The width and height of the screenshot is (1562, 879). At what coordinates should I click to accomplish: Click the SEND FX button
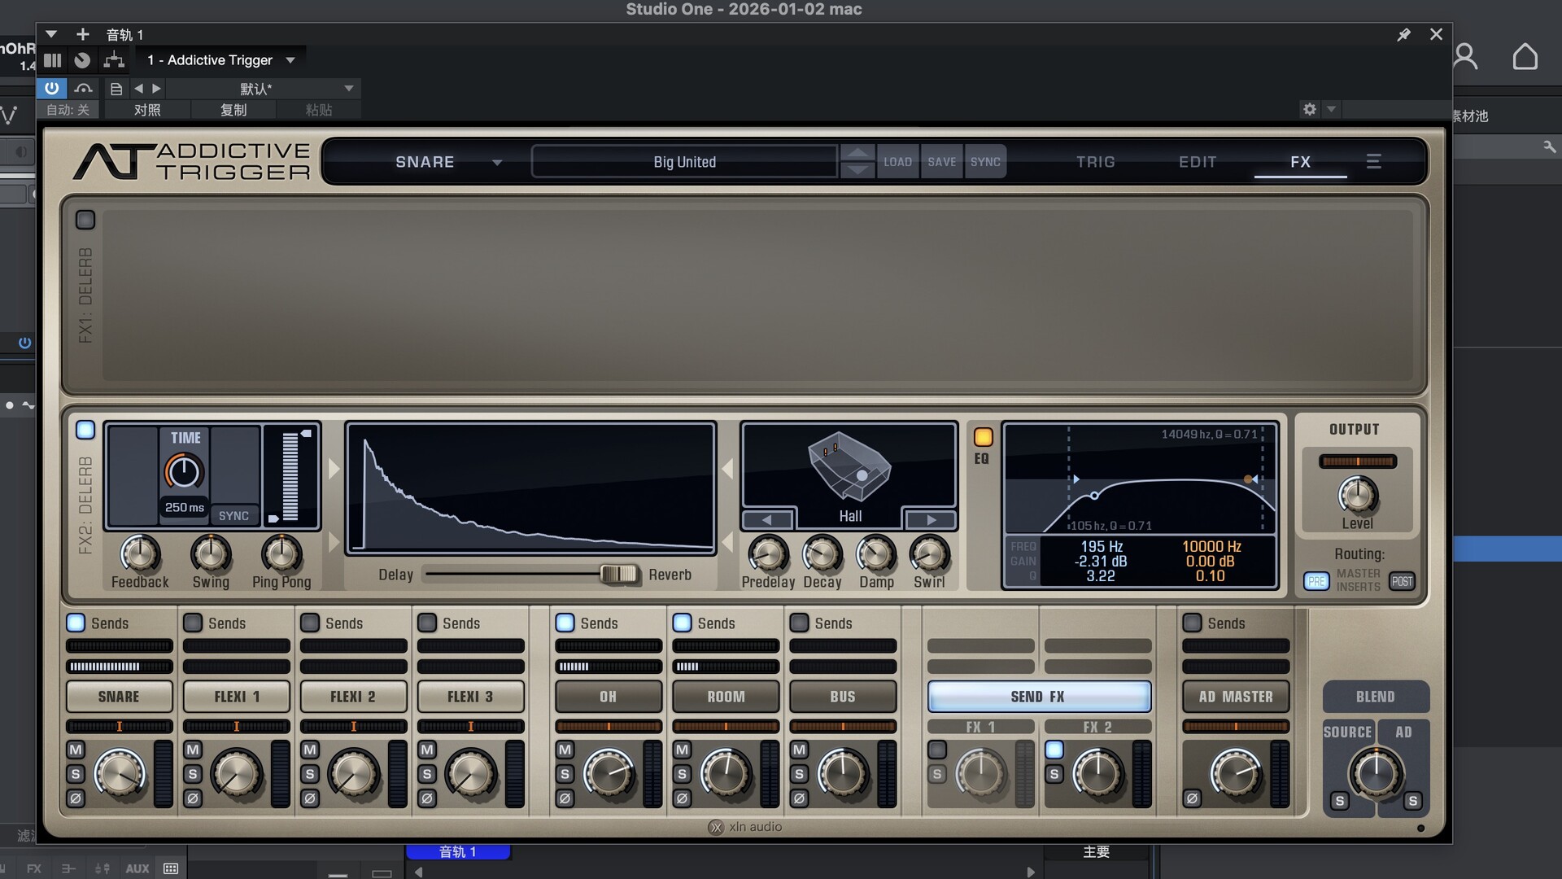1038,697
